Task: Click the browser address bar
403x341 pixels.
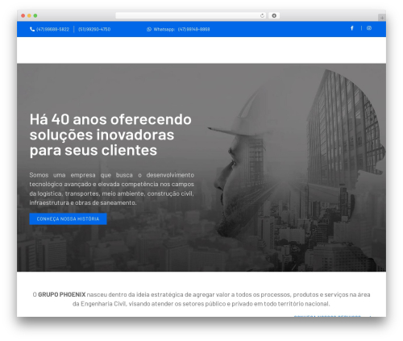Action: [191, 15]
